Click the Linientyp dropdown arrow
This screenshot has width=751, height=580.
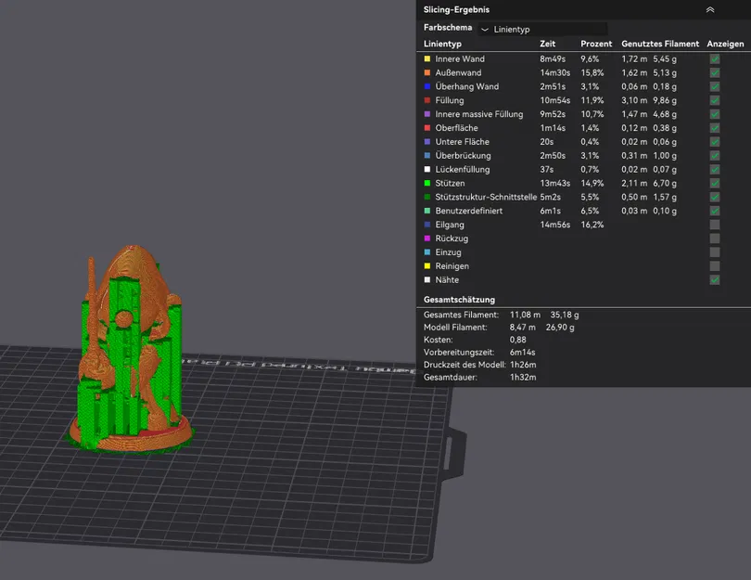(485, 30)
